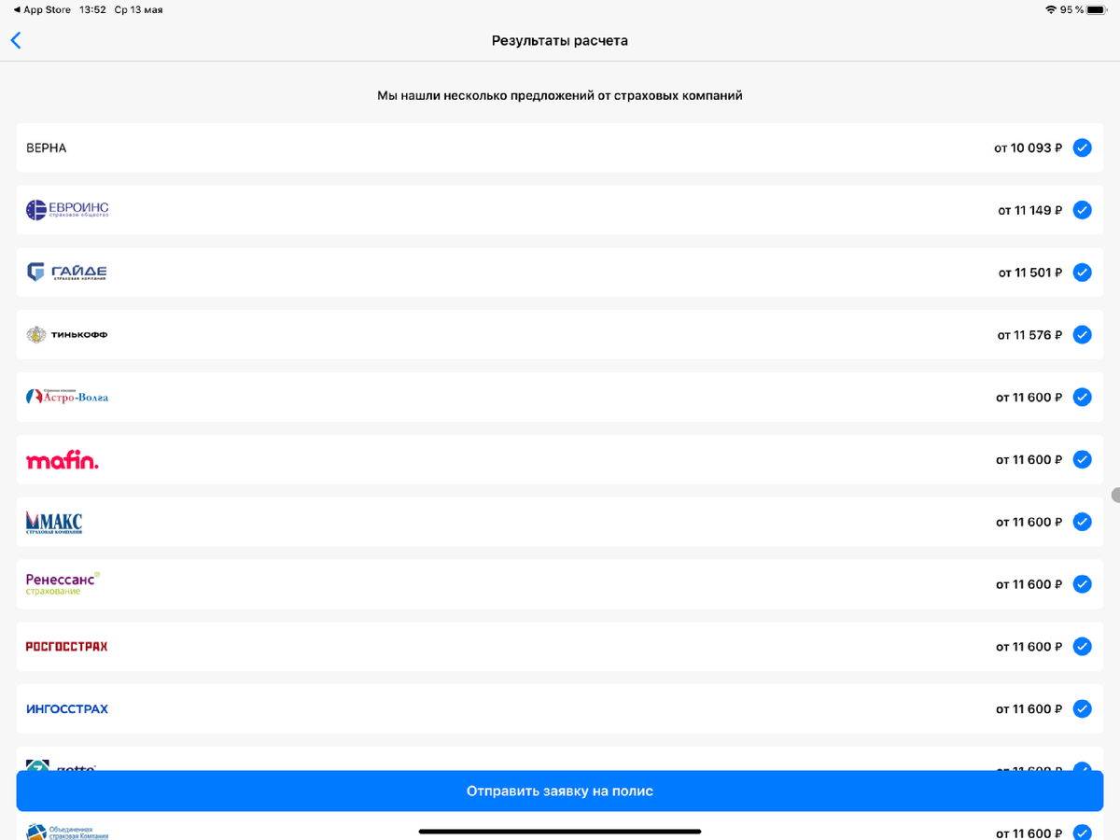The image size is (1120, 840).
Task: Tap the mafin company logo
Action: tap(62, 459)
